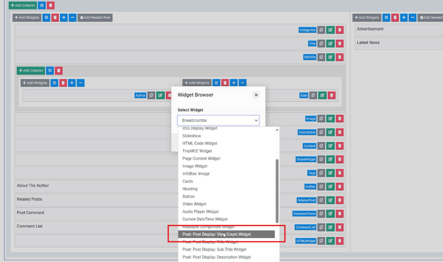443x262 pixels.
Task: Edit the Author widget with green edit icon
Action: point(330,186)
